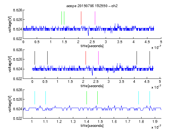
Task: Click the magenta marker line in top plot
Action: 95,18
